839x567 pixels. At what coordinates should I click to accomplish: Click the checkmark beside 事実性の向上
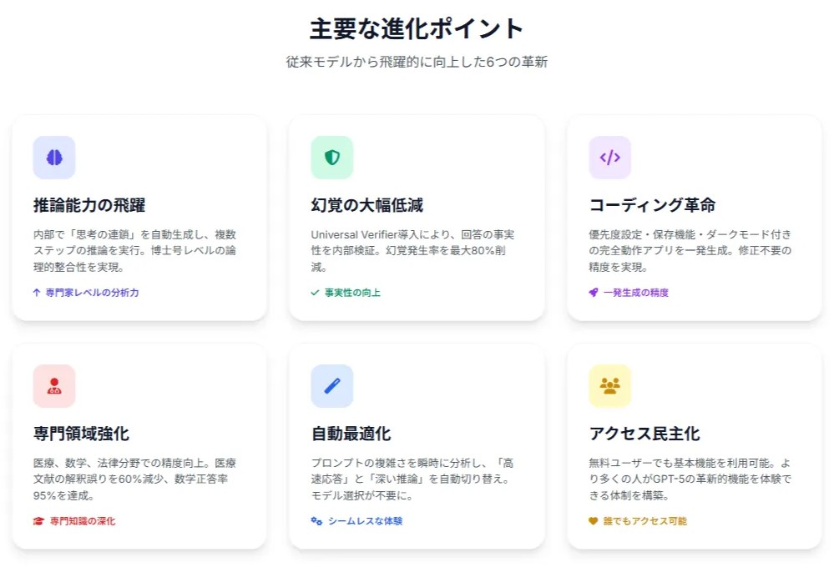315,293
